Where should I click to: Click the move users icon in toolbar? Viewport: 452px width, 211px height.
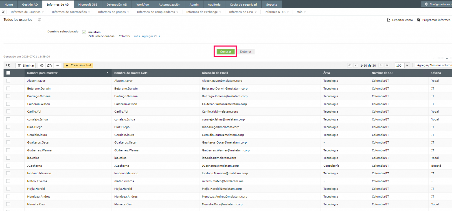[49, 66]
